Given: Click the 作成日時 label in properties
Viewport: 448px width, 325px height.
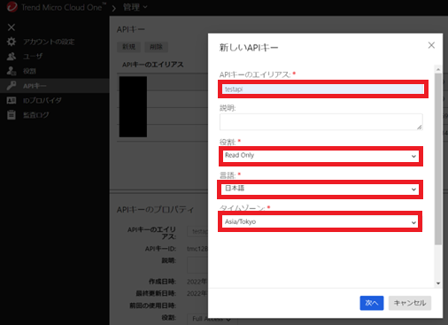Looking at the screenshot, I should 162,282.
